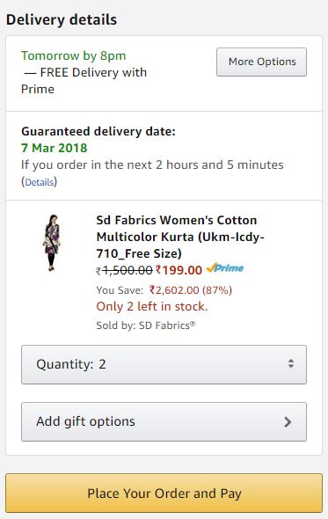Click the chevron arrow on Add gift options
The image size is (328, 519).
pyautogui.click(x=288, y=421)
